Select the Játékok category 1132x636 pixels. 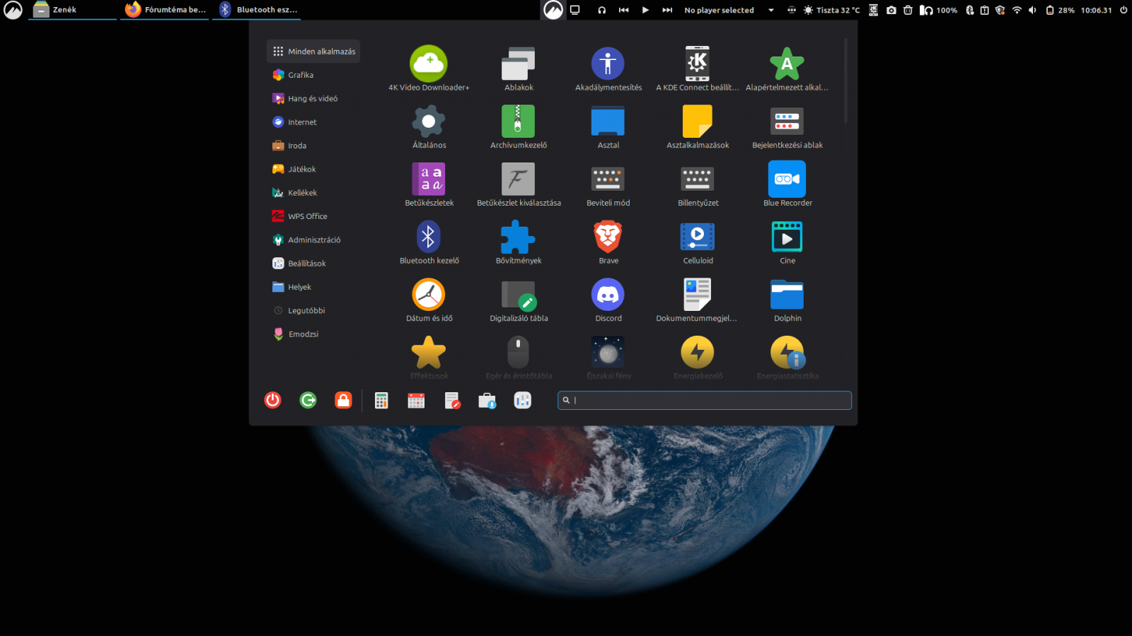click(313, 170)
